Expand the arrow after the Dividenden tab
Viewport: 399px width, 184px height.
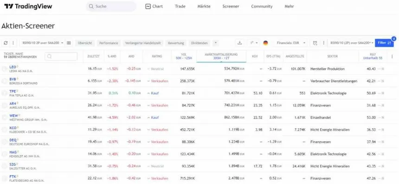(x=215, y=43)
